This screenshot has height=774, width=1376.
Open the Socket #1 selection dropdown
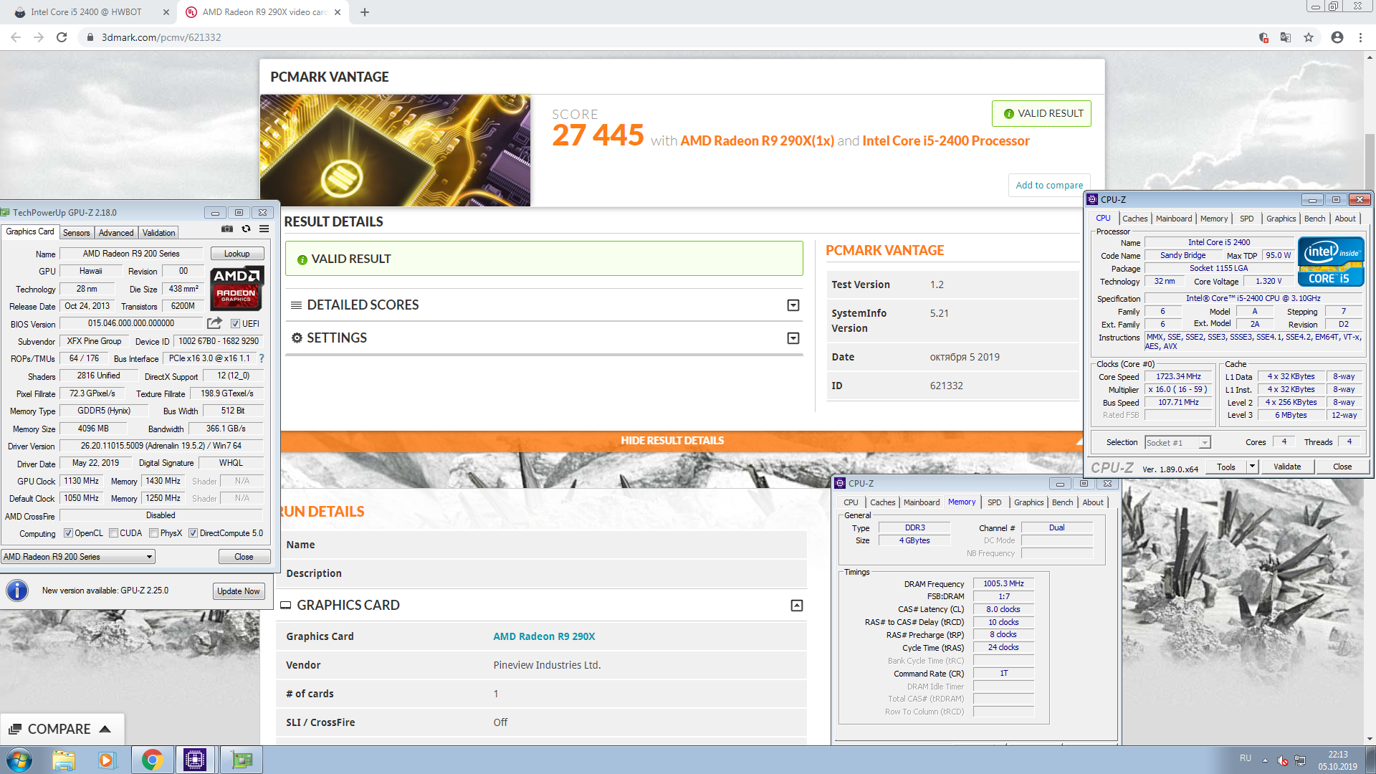1177,443
